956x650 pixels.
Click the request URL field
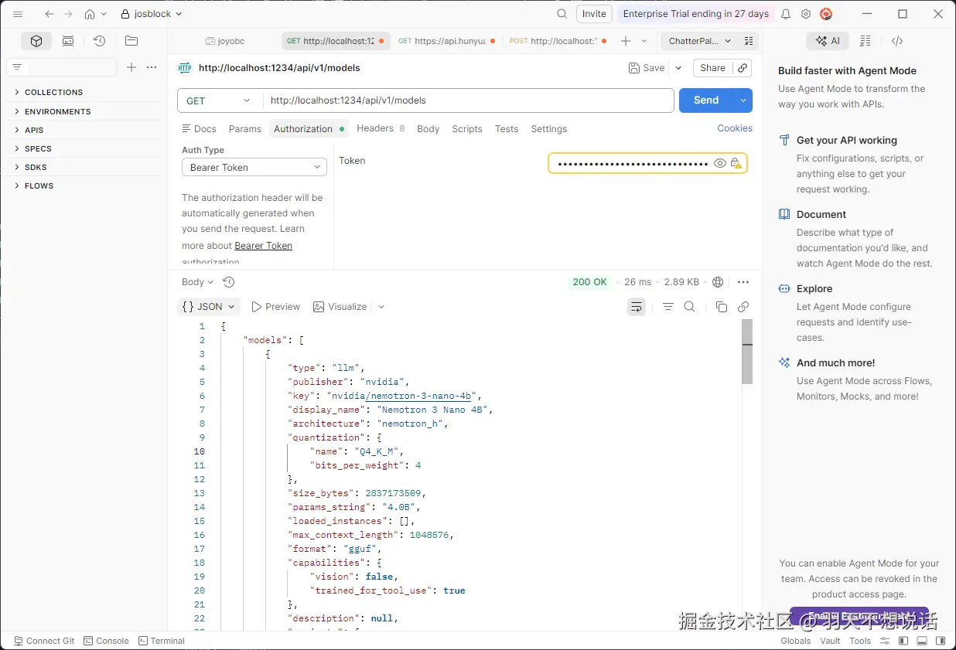point(468,100)
